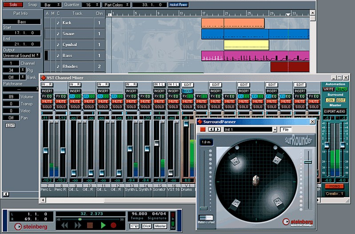Click the playhead marker on the ruler
Viewport: 355px width, 234px height.
(x=288, y=14)
